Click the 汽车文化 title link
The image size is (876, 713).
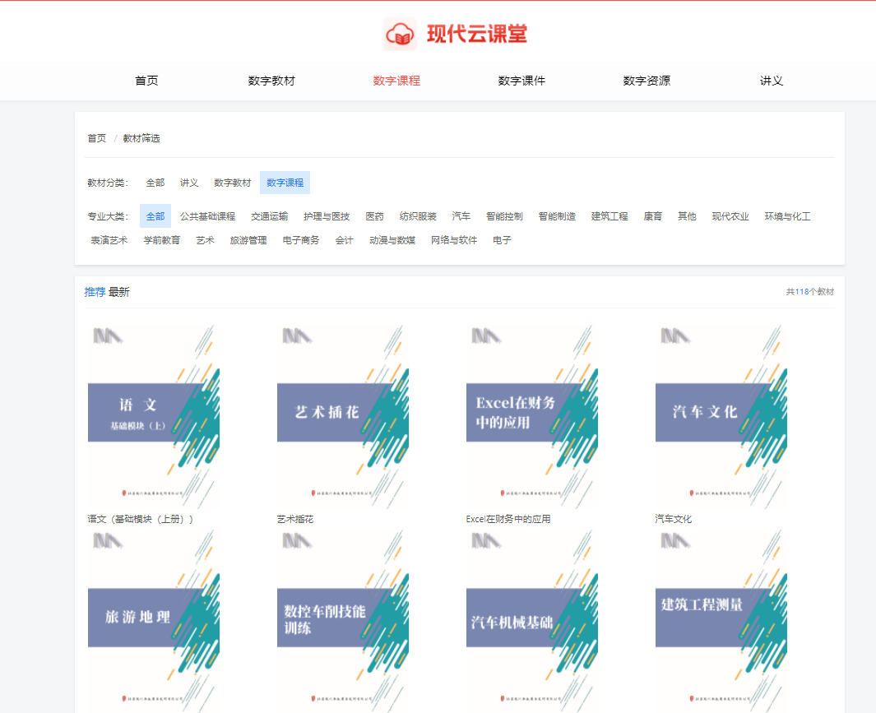[x=673, y=519]
